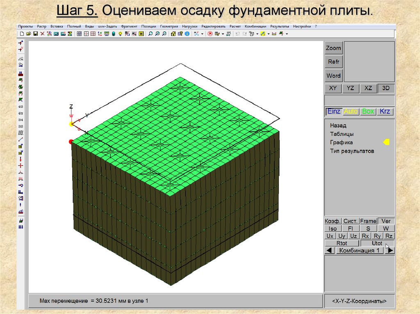Click the first magnifier zoom icon in toolbar

[x=151, y=34]
